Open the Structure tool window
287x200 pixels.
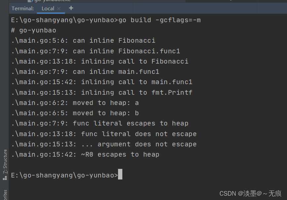point(5,163)
